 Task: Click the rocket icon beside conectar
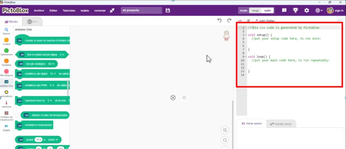[x=113, y=10]
